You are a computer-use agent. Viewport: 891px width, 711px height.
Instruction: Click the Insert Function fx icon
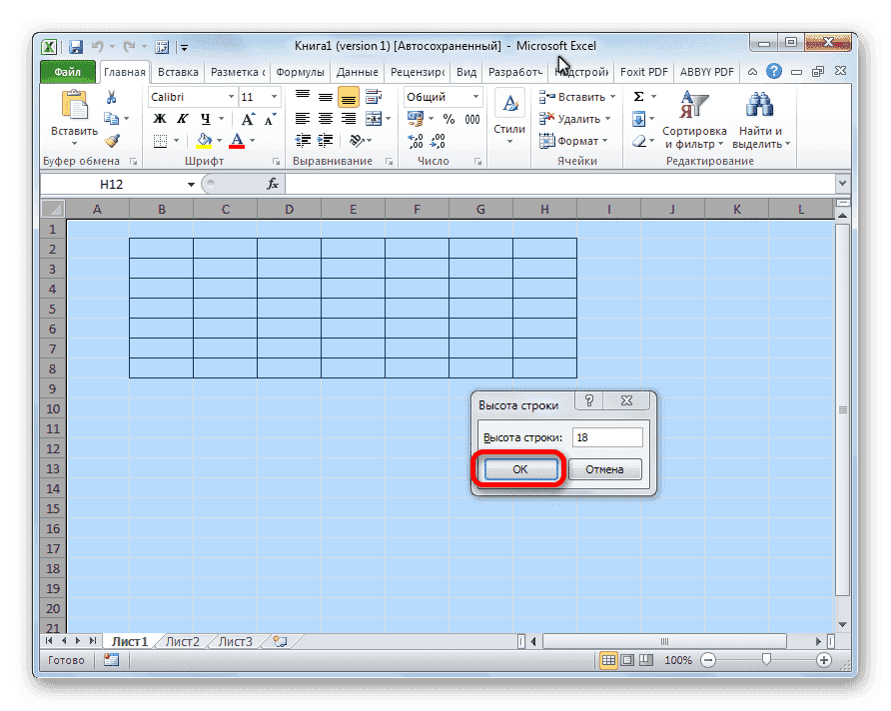point(273,183)
